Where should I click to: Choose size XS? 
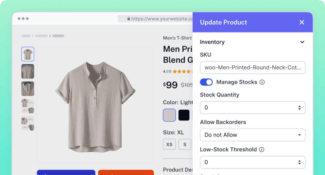click(169, 144)
